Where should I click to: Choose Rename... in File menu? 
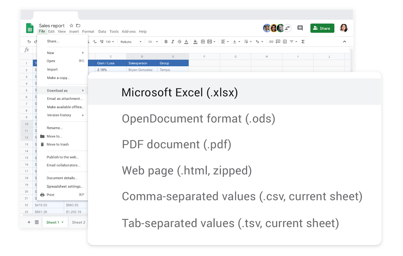coord(62,128)
